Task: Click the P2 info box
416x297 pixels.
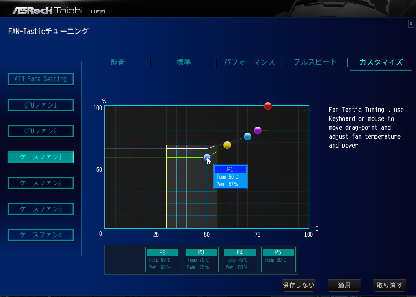Action: tap(162, 260)
